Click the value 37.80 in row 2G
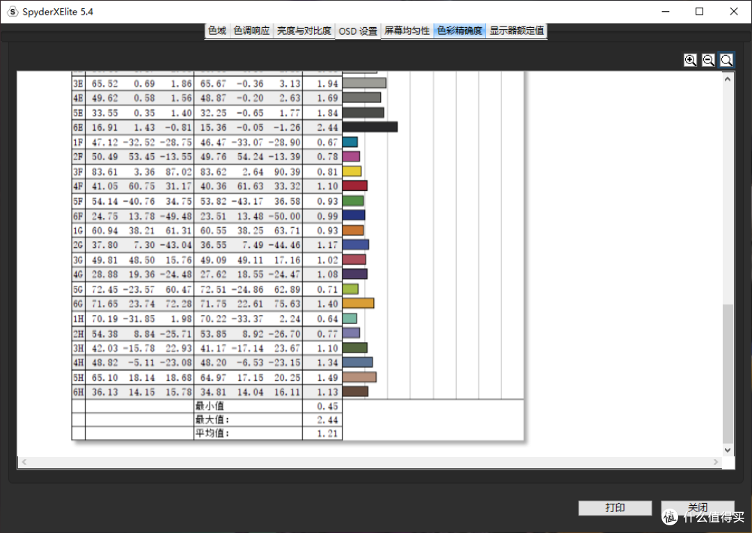This screenshot has height=533, width=752. pyautogui.click(x=104, y=245)
